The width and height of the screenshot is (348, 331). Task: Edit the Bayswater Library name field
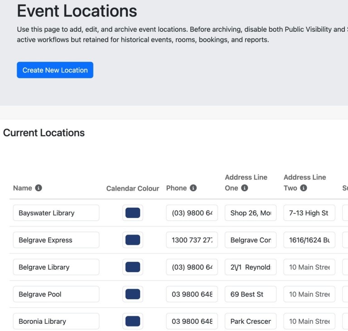pos(56,213)
